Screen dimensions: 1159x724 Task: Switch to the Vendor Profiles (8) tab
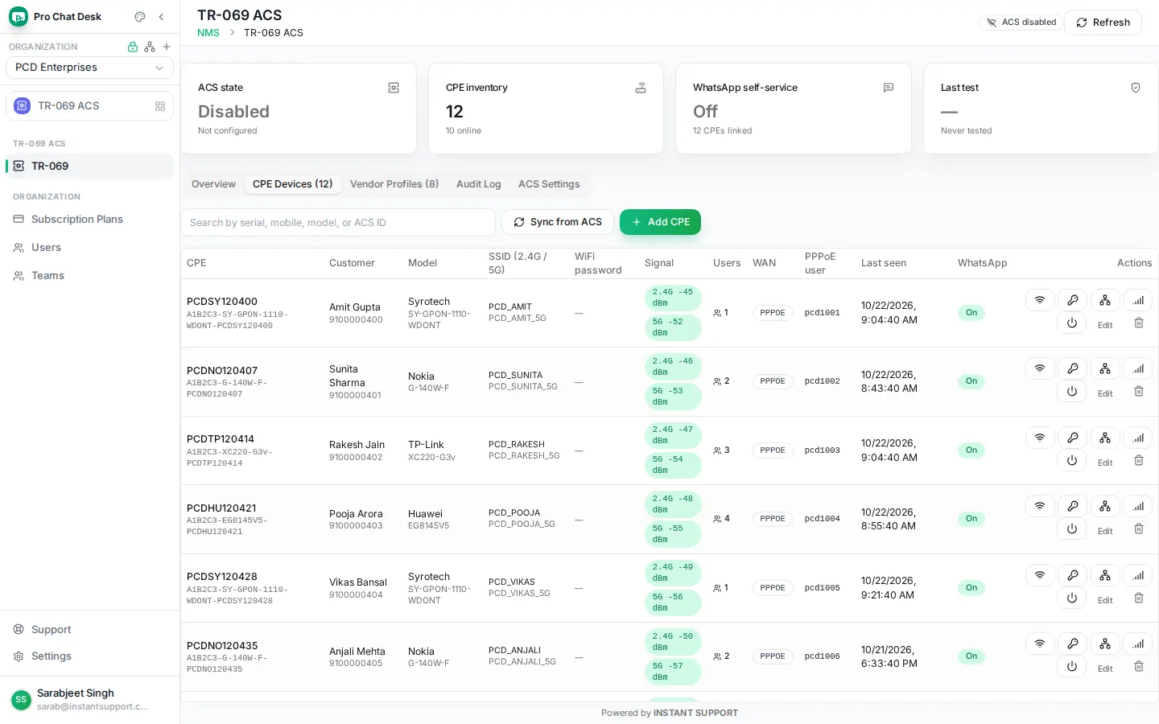coord(394,184)
